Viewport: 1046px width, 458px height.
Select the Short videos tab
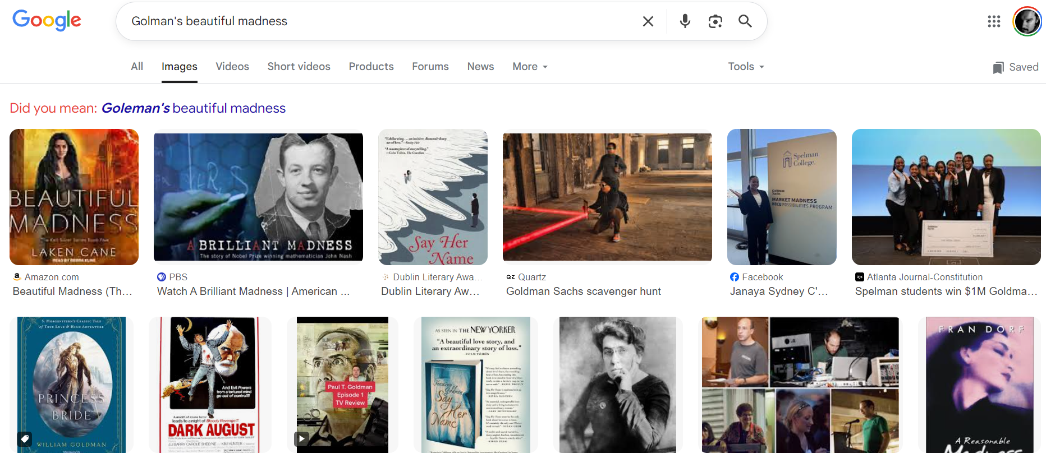[299, 67]
